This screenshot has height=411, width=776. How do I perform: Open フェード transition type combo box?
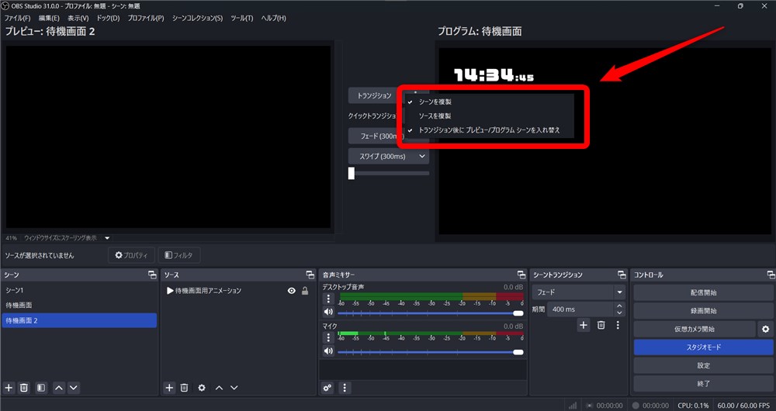click(x=579, y=292)
